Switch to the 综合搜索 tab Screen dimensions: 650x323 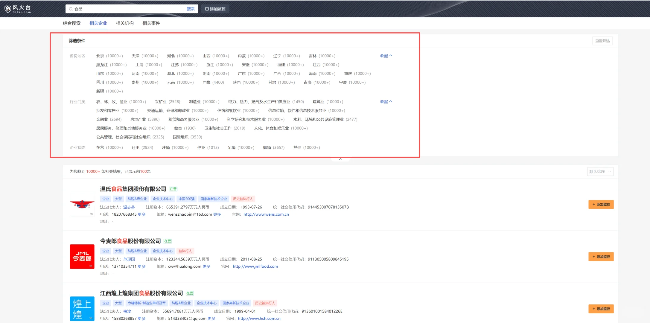72,23
